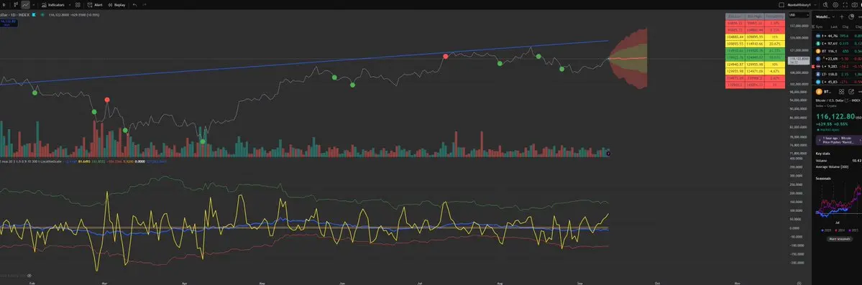The width and height of the screenshot is (862, 285).
Task: Enter fullscreen mode
Action: (x=845, y=4)
